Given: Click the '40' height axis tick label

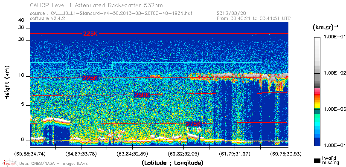Looking at the screenshot, I should tap(21, 20).
